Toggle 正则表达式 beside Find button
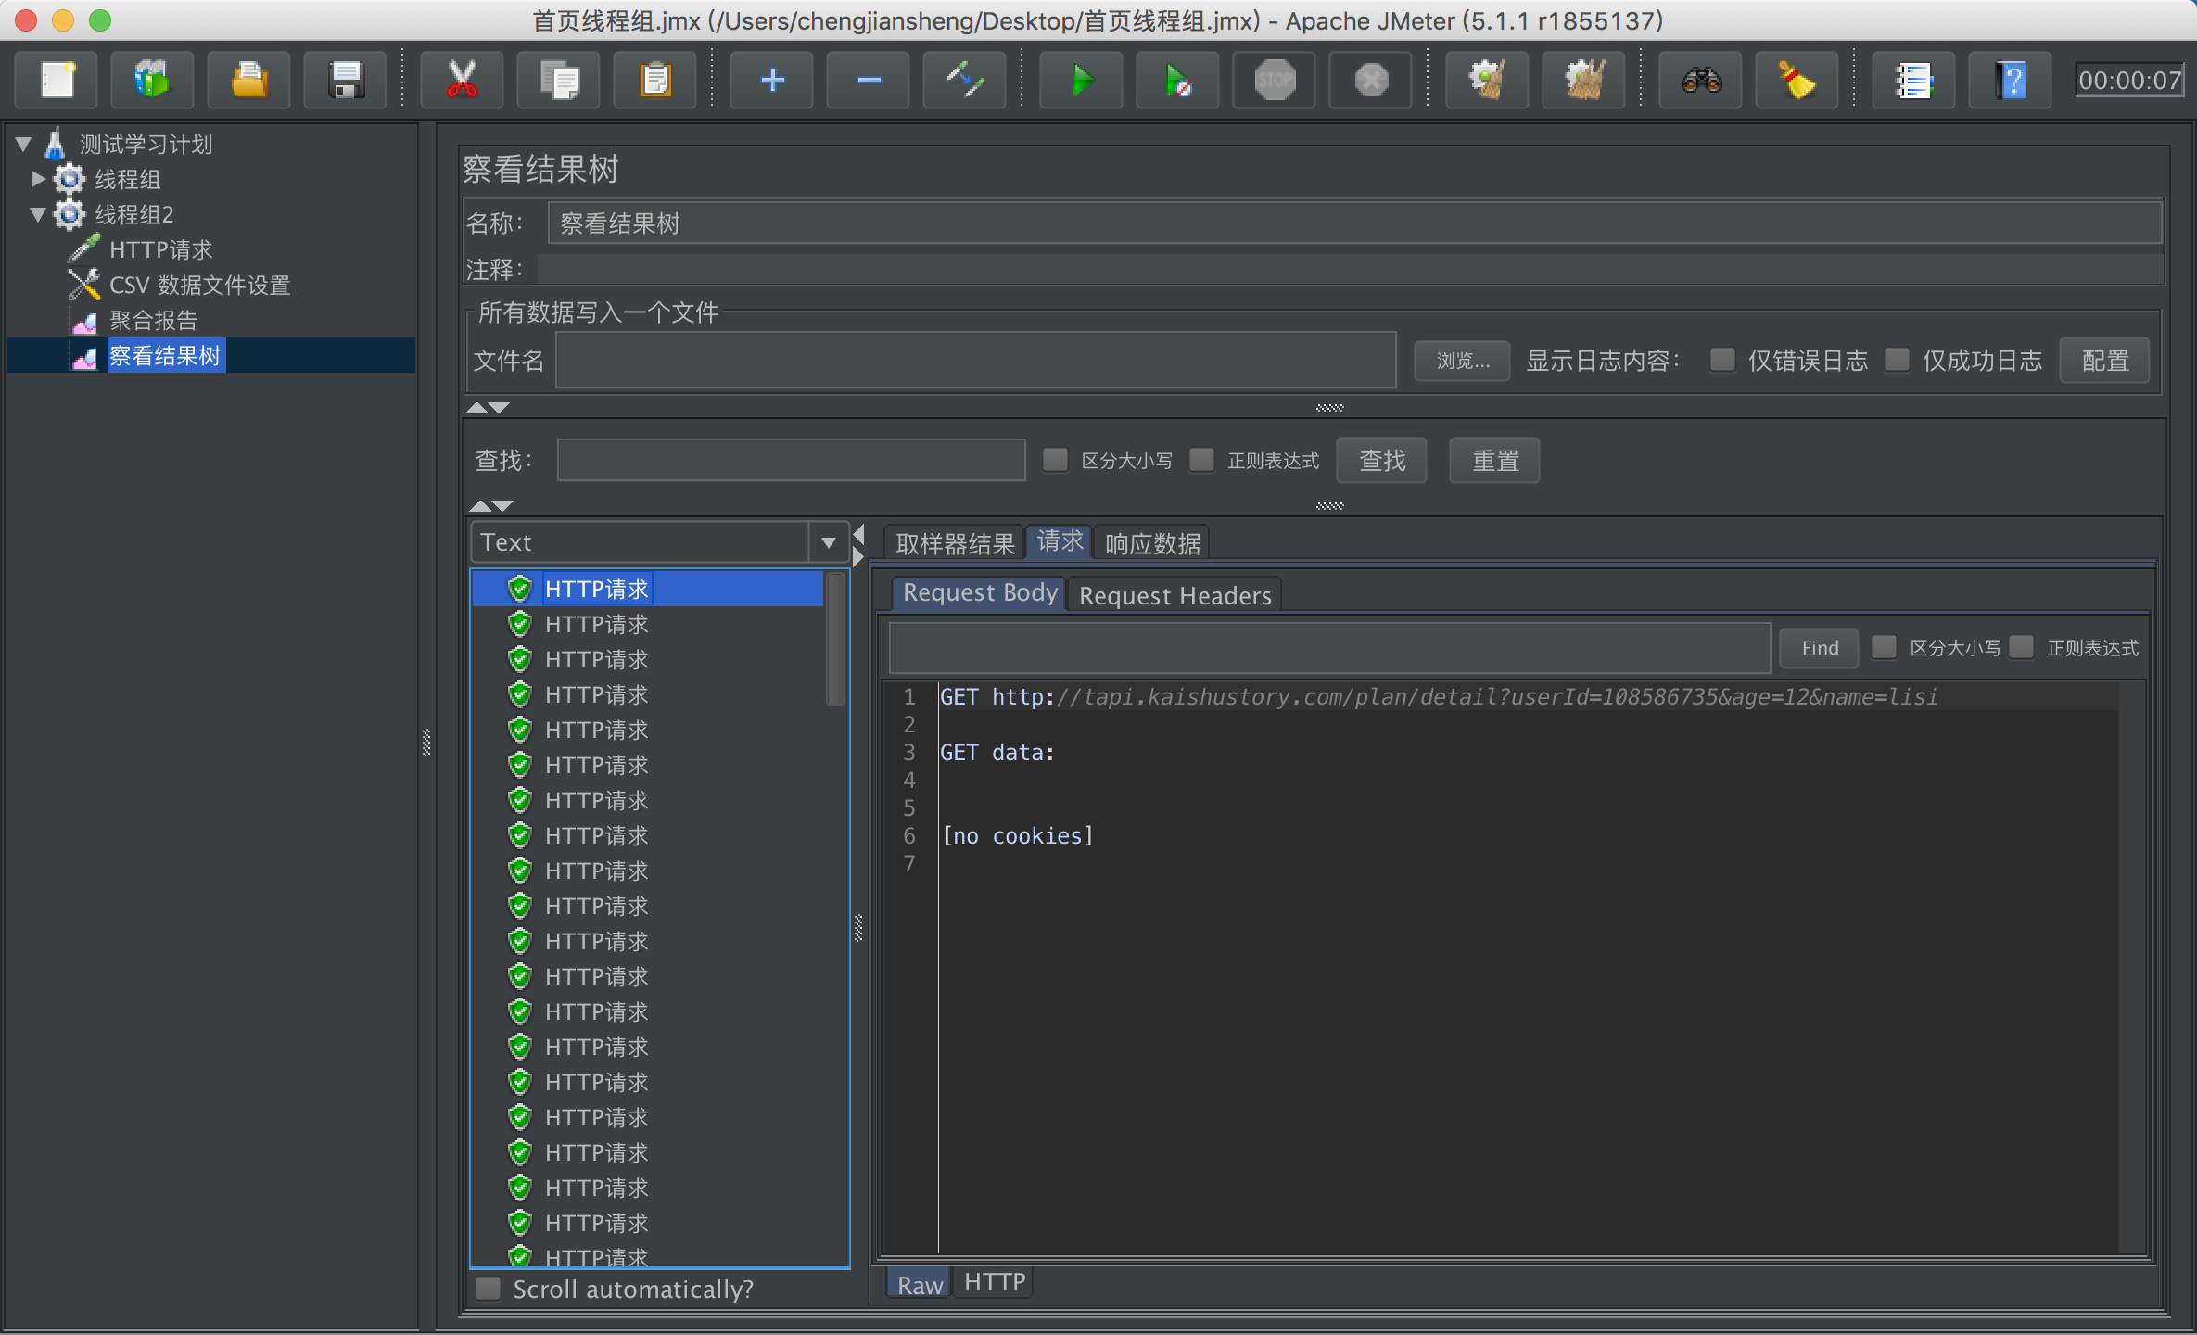The height and width of the screenshot is (1335, 2197). click(x=2021, y=647)
